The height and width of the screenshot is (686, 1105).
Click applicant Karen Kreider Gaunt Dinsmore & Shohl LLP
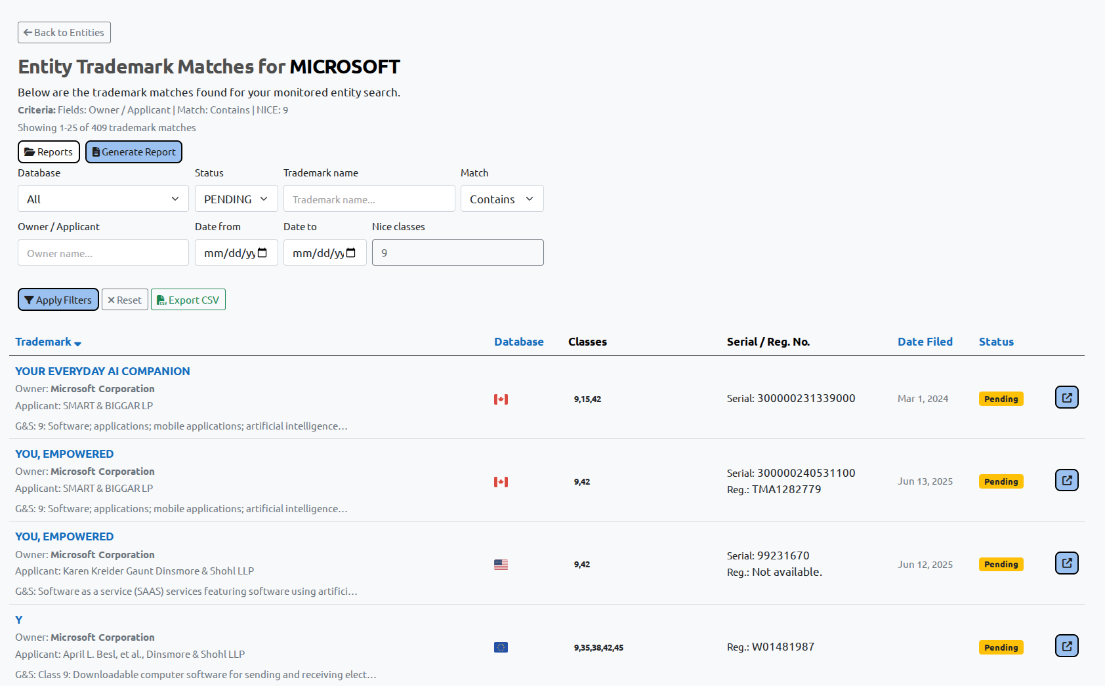click(158, 571)
